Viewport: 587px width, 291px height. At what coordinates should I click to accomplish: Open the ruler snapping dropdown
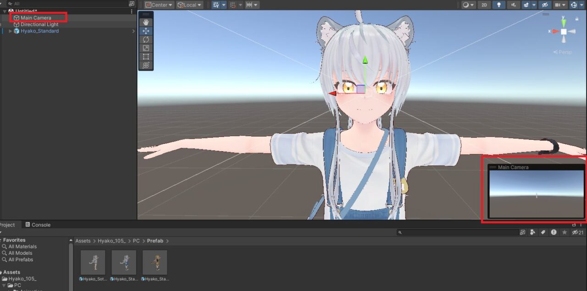[x=252, y=5]
